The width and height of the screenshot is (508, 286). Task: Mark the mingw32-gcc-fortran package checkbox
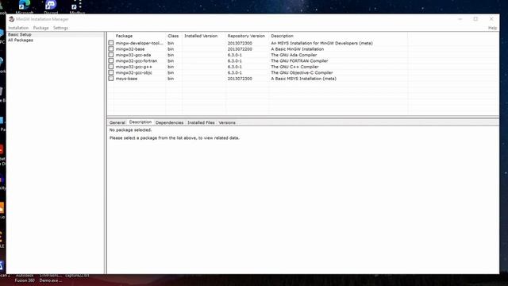pos(111,60)
